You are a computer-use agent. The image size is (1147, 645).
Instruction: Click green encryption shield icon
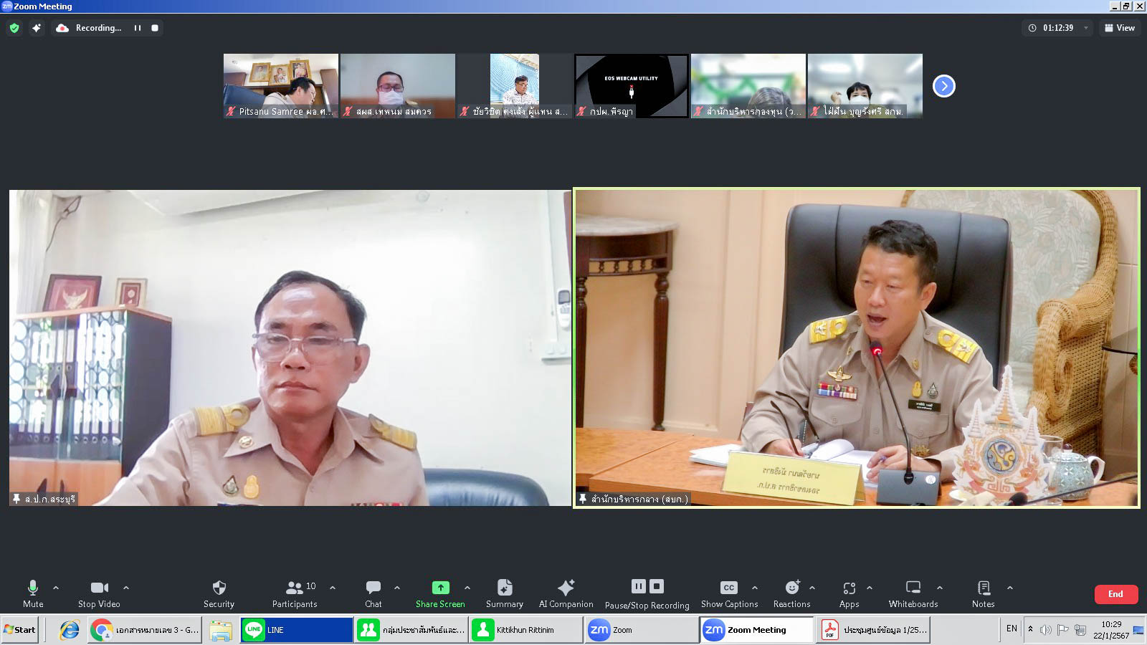point(14,28)
